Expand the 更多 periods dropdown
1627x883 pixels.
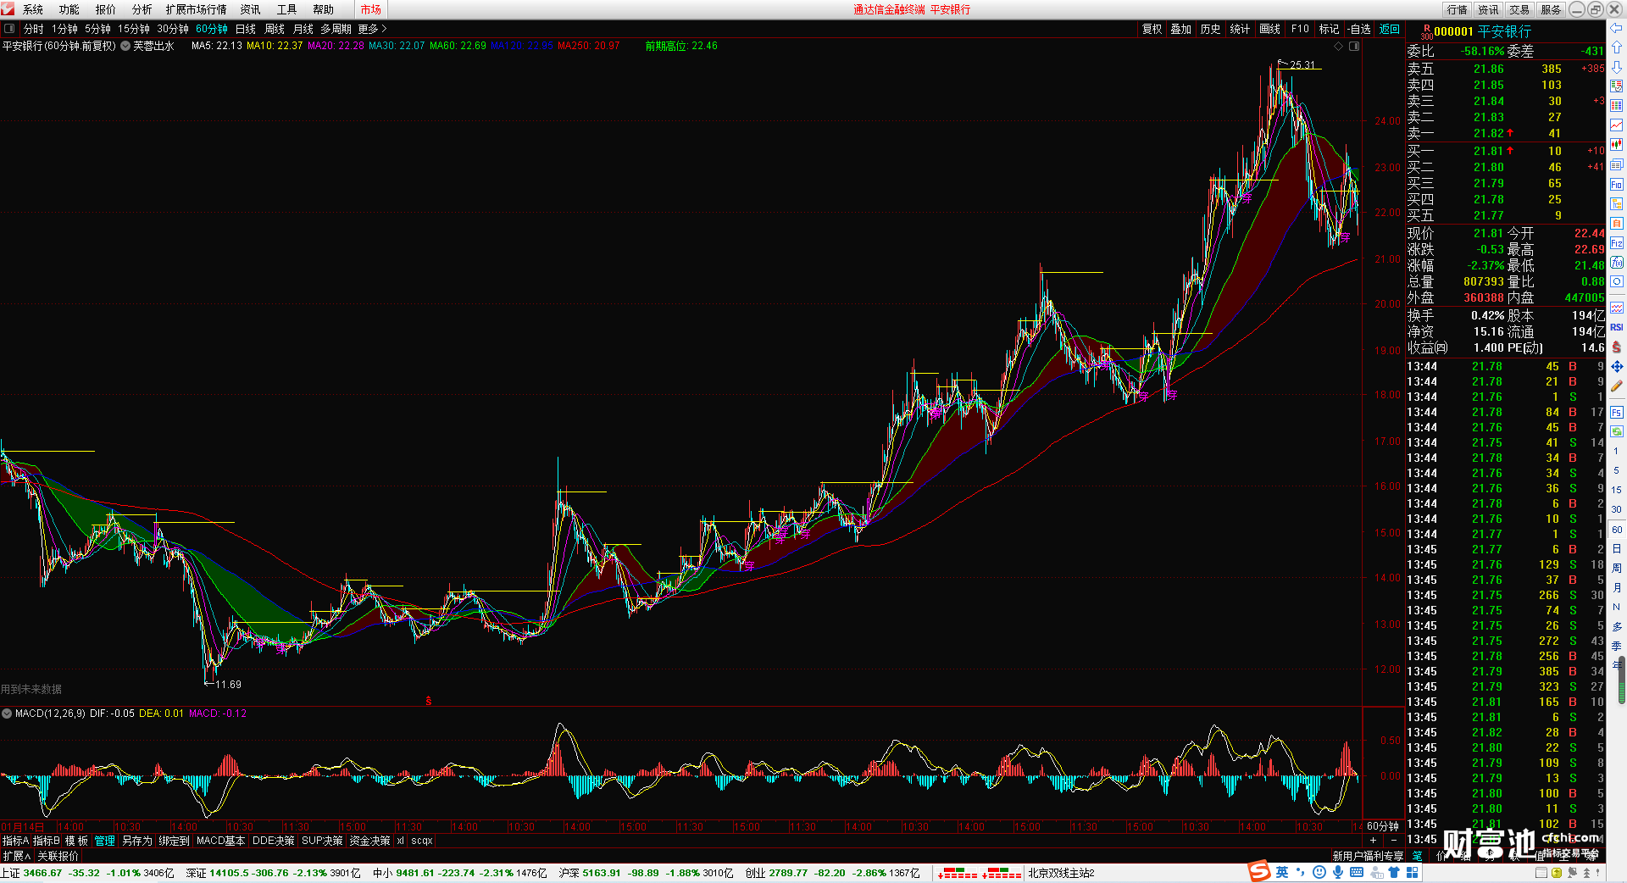(372, 29)
